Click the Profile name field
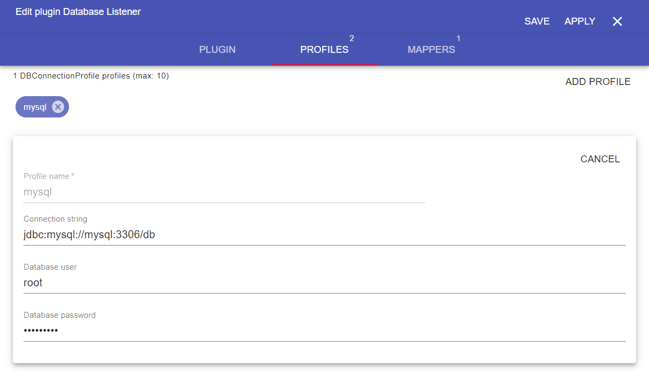This screenshot has height=384, width=649. click(x=224, y=192)
